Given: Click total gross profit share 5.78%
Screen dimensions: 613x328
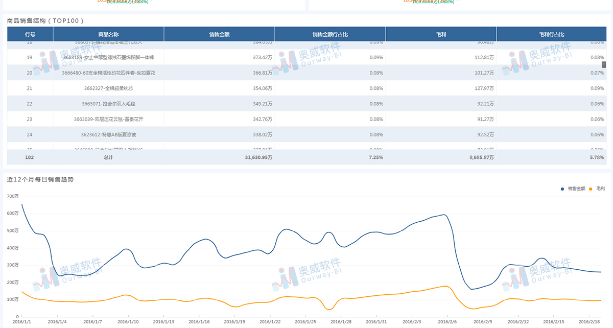Looking at the screenshot, I should (x=597, y=157).
